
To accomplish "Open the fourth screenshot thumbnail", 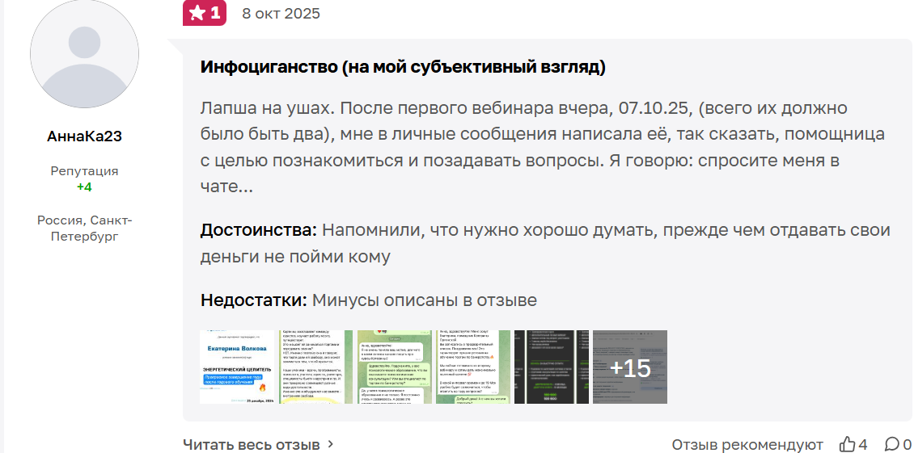I will point(473,367).
